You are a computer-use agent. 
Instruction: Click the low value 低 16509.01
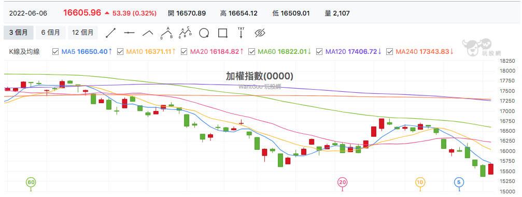(x=291, y=13)
